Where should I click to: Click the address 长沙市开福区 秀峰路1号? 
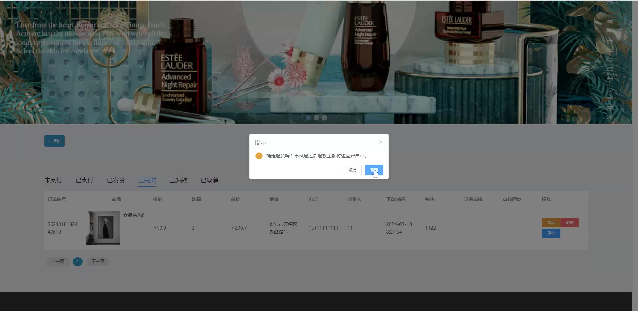click(283, 228)
